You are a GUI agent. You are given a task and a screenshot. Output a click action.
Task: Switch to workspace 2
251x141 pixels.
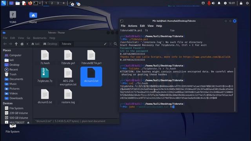[52, 3]
